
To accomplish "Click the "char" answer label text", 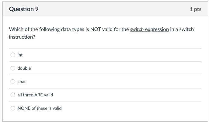I will tap(22, 82).
